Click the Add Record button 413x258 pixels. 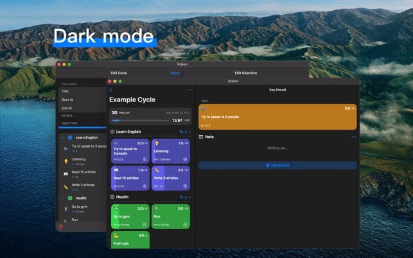tap(277, 166)
